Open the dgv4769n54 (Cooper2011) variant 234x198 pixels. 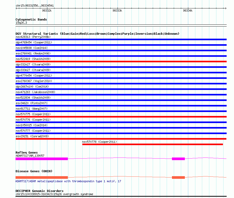pyautogui.click(x=34, y=42)
